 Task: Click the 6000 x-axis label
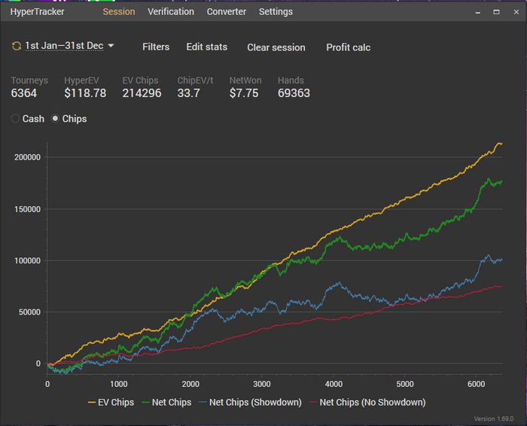[477, 384]
